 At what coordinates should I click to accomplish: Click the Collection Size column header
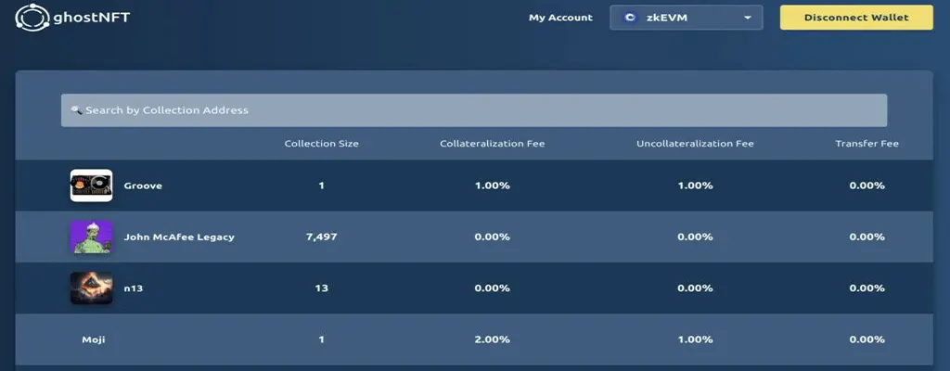point(322,144)
